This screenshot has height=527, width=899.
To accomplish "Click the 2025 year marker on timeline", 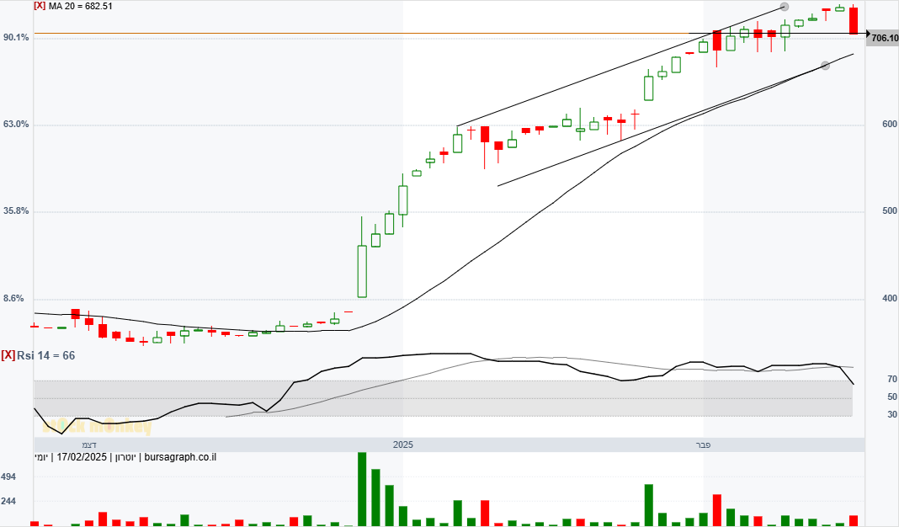I will 402,445.
